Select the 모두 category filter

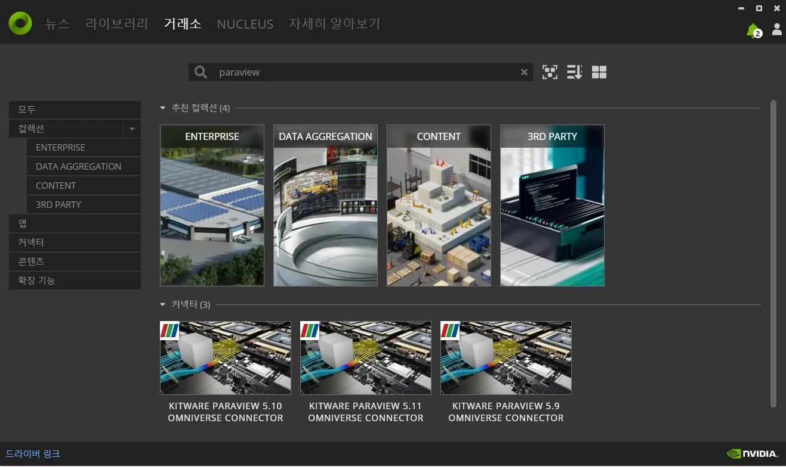75,110
